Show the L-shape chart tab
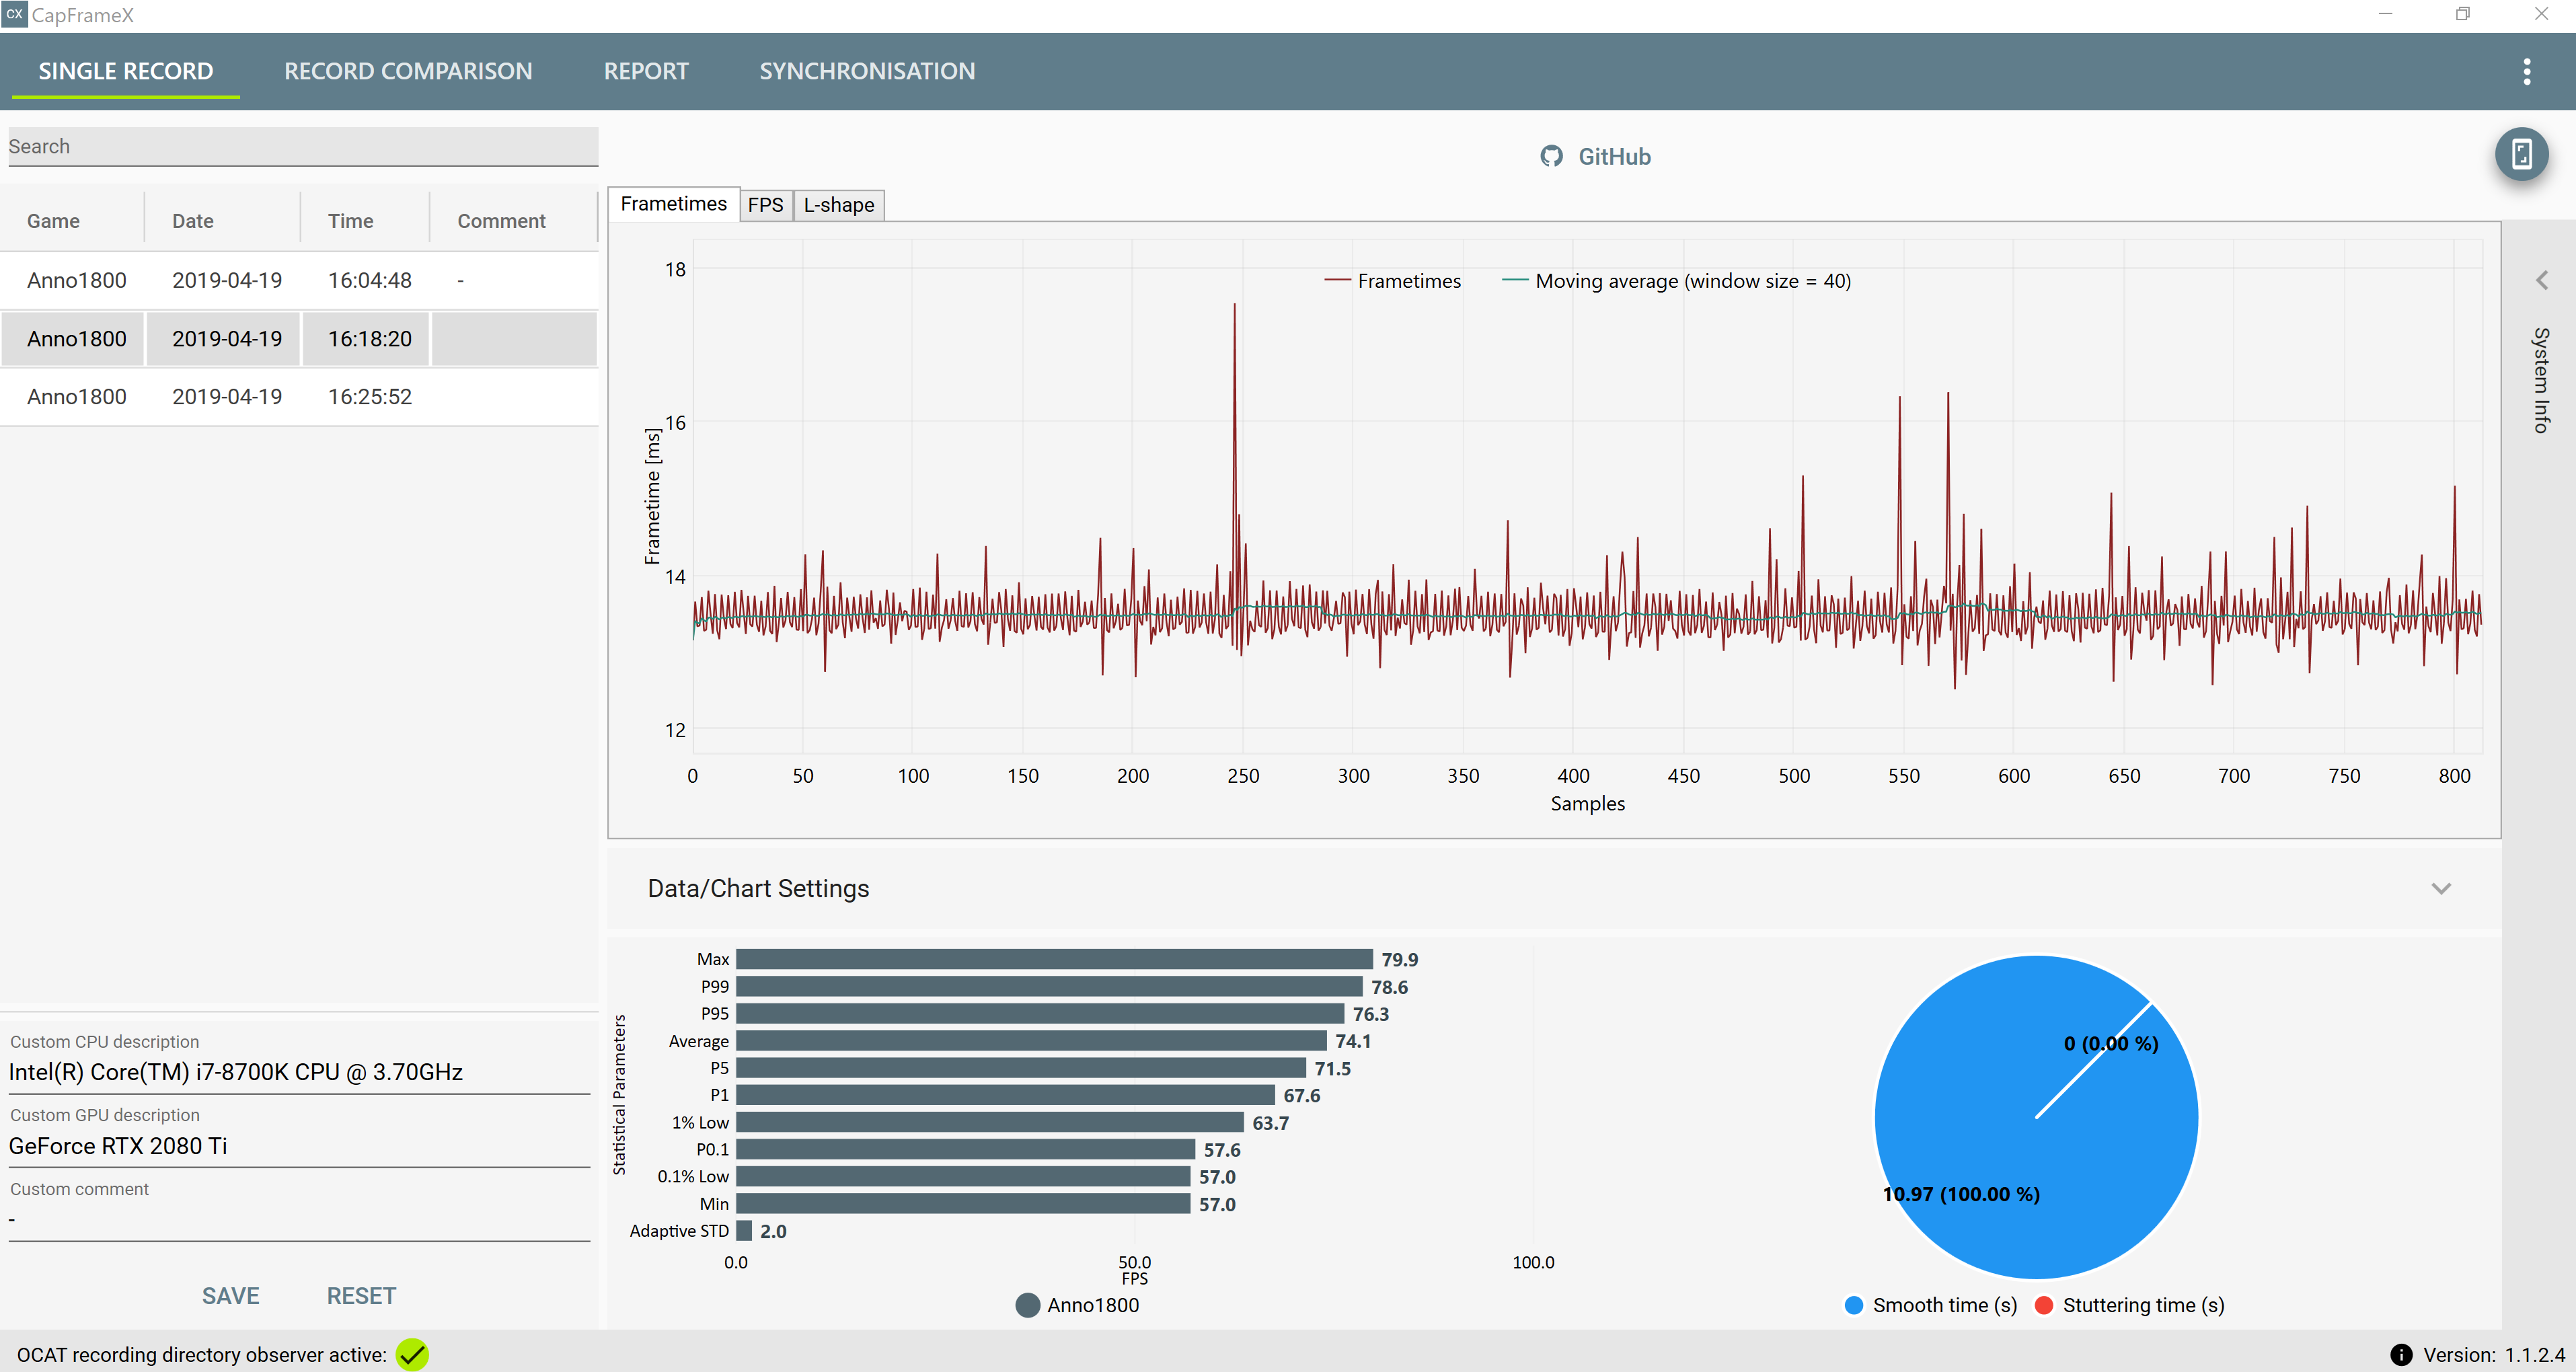This screenshot has width=2576, height=1372. (x=838, y=205)
